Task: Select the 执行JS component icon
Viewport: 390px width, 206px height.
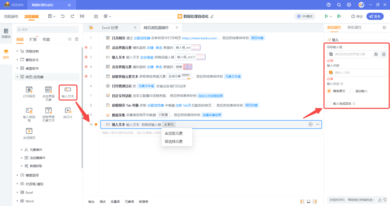Action: 67,111
